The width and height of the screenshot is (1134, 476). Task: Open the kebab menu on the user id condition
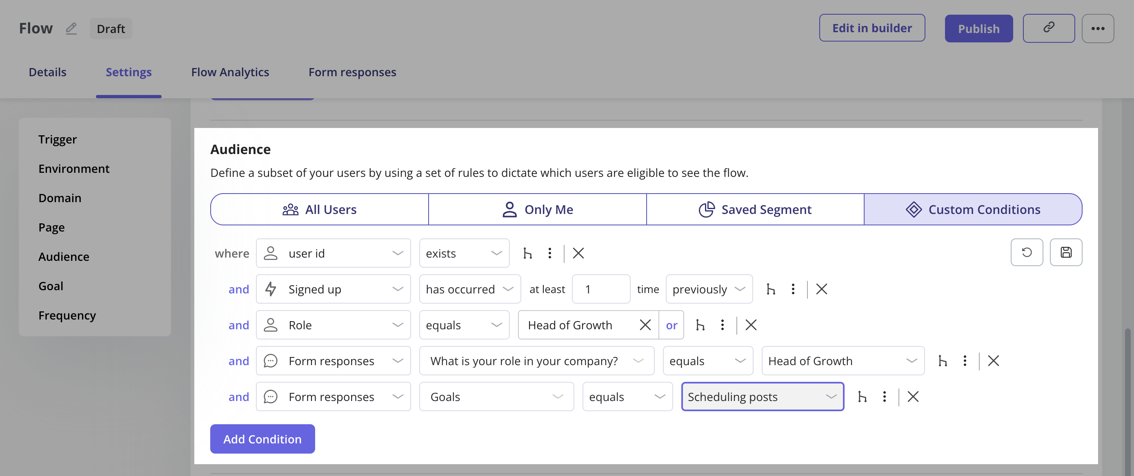(549, 253)
